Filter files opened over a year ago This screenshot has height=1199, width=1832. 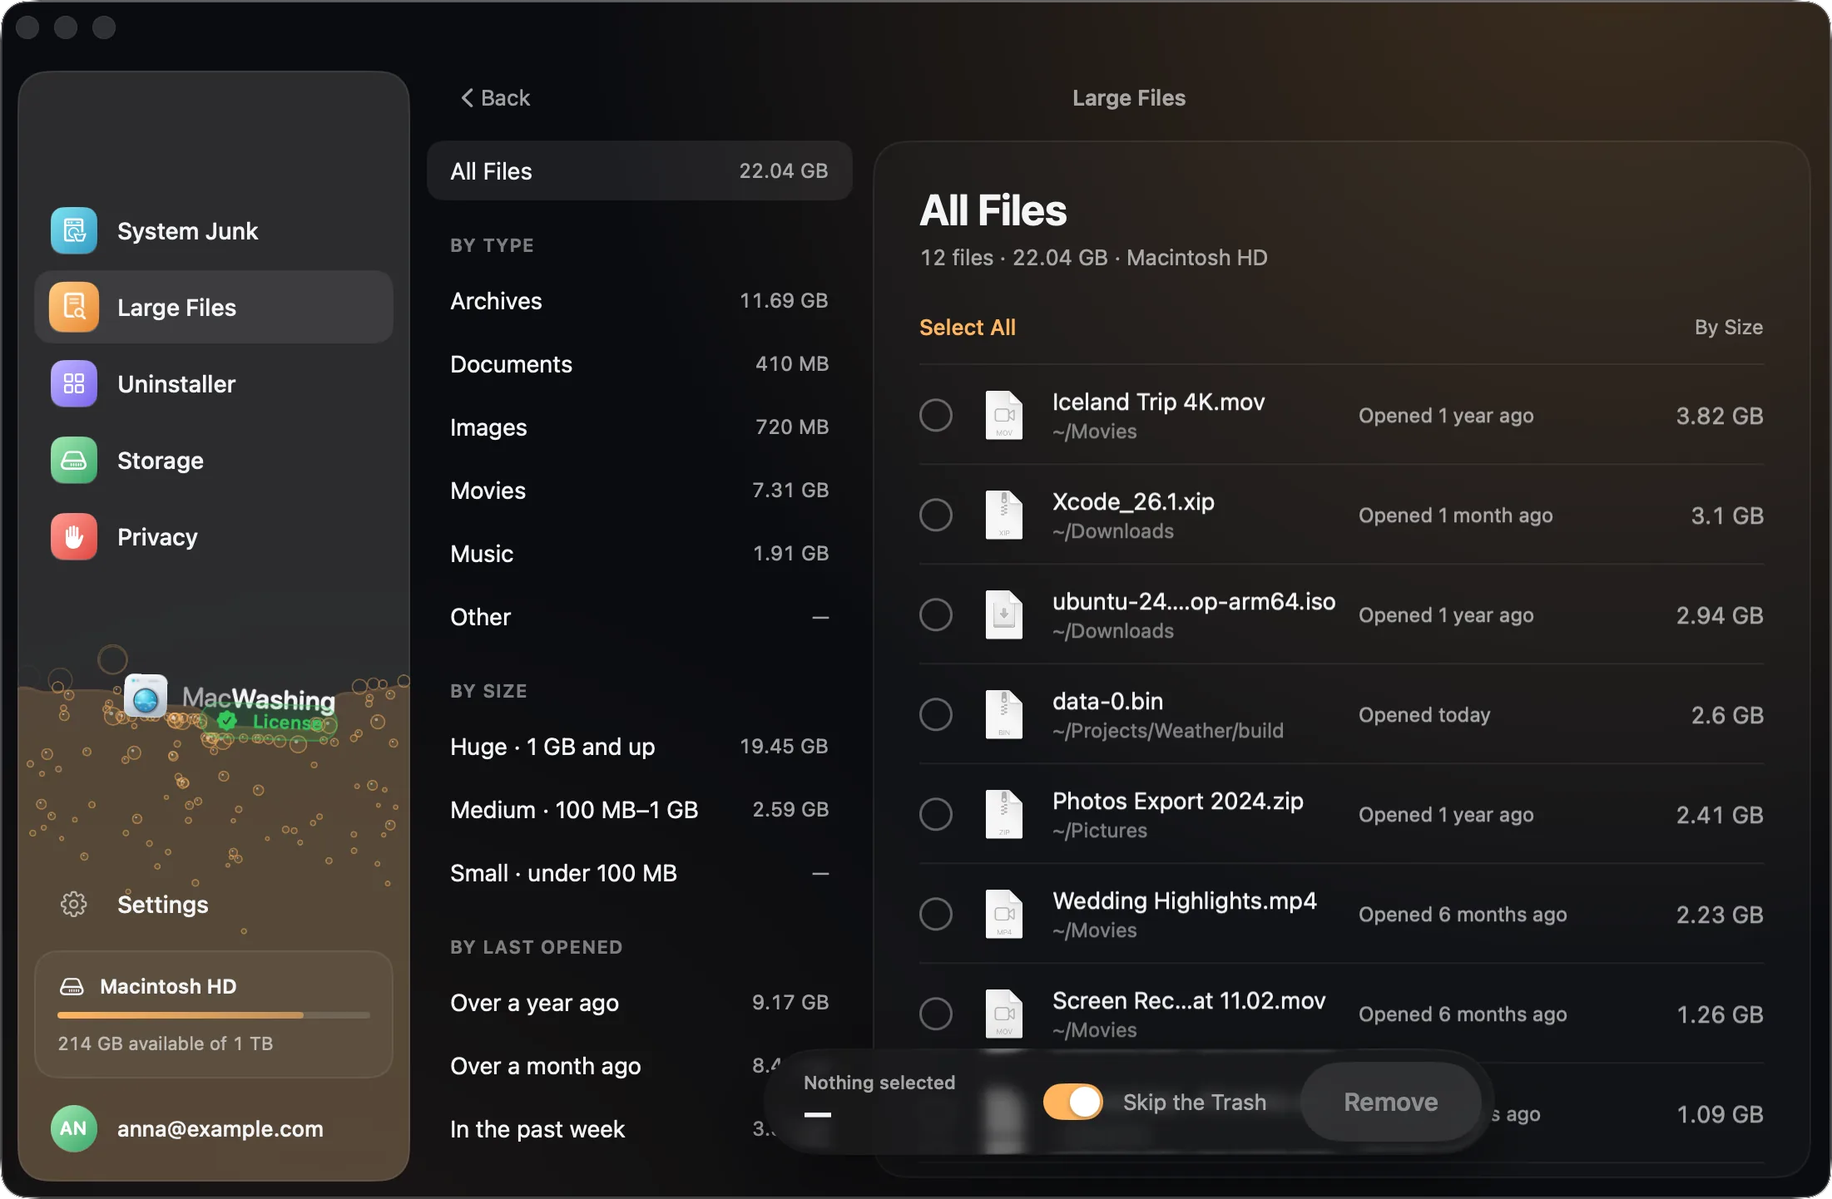click(639, 1003)
